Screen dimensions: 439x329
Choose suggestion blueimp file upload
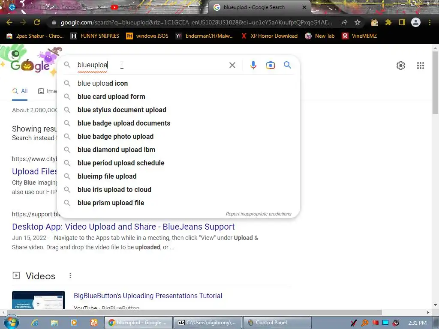click(178, 176)
